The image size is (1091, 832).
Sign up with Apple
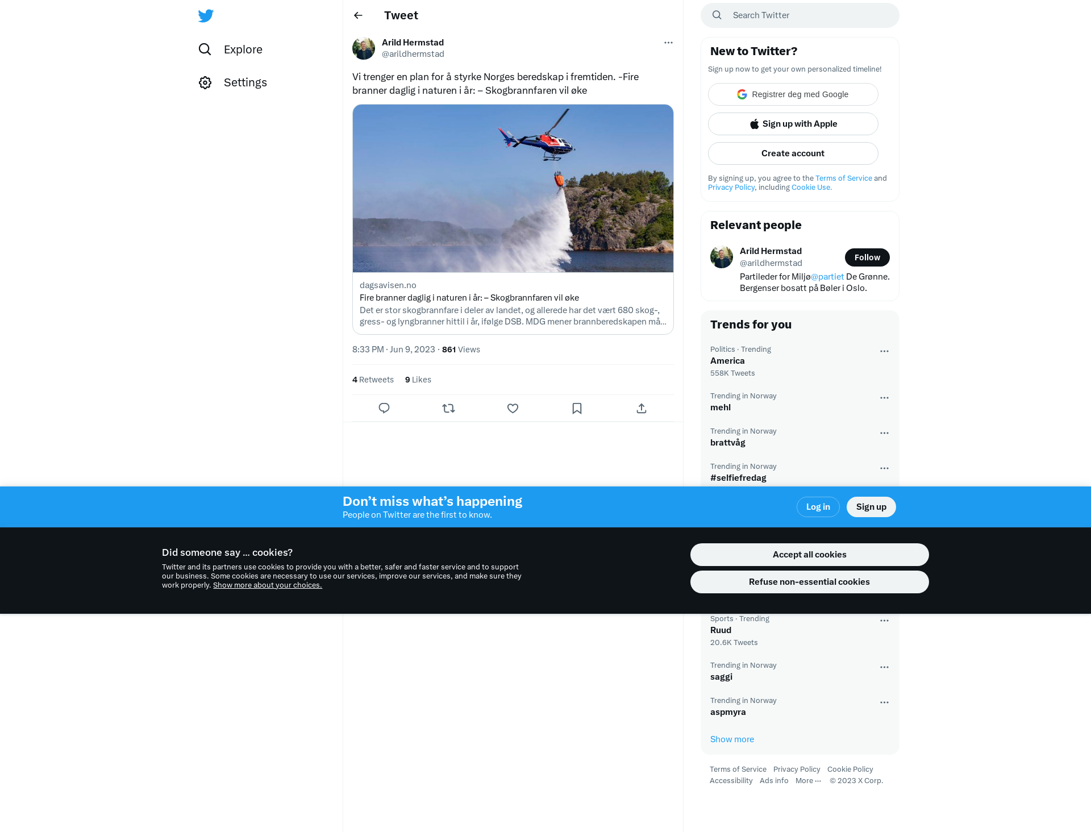(793, 124)
